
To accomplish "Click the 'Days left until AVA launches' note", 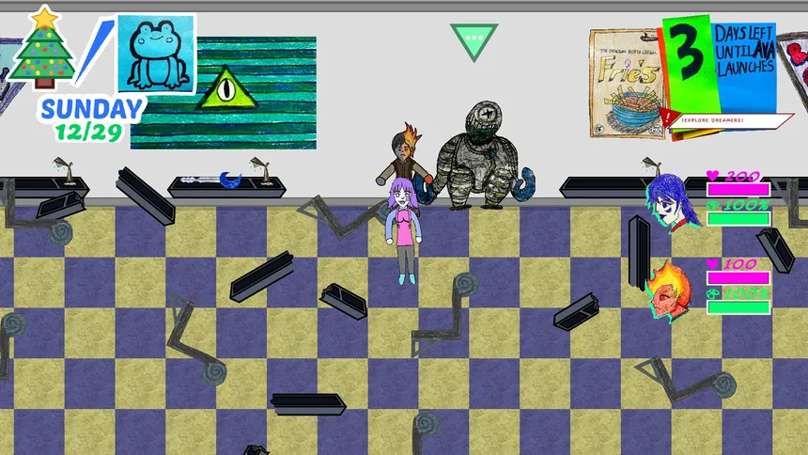I will coord(745,52).
